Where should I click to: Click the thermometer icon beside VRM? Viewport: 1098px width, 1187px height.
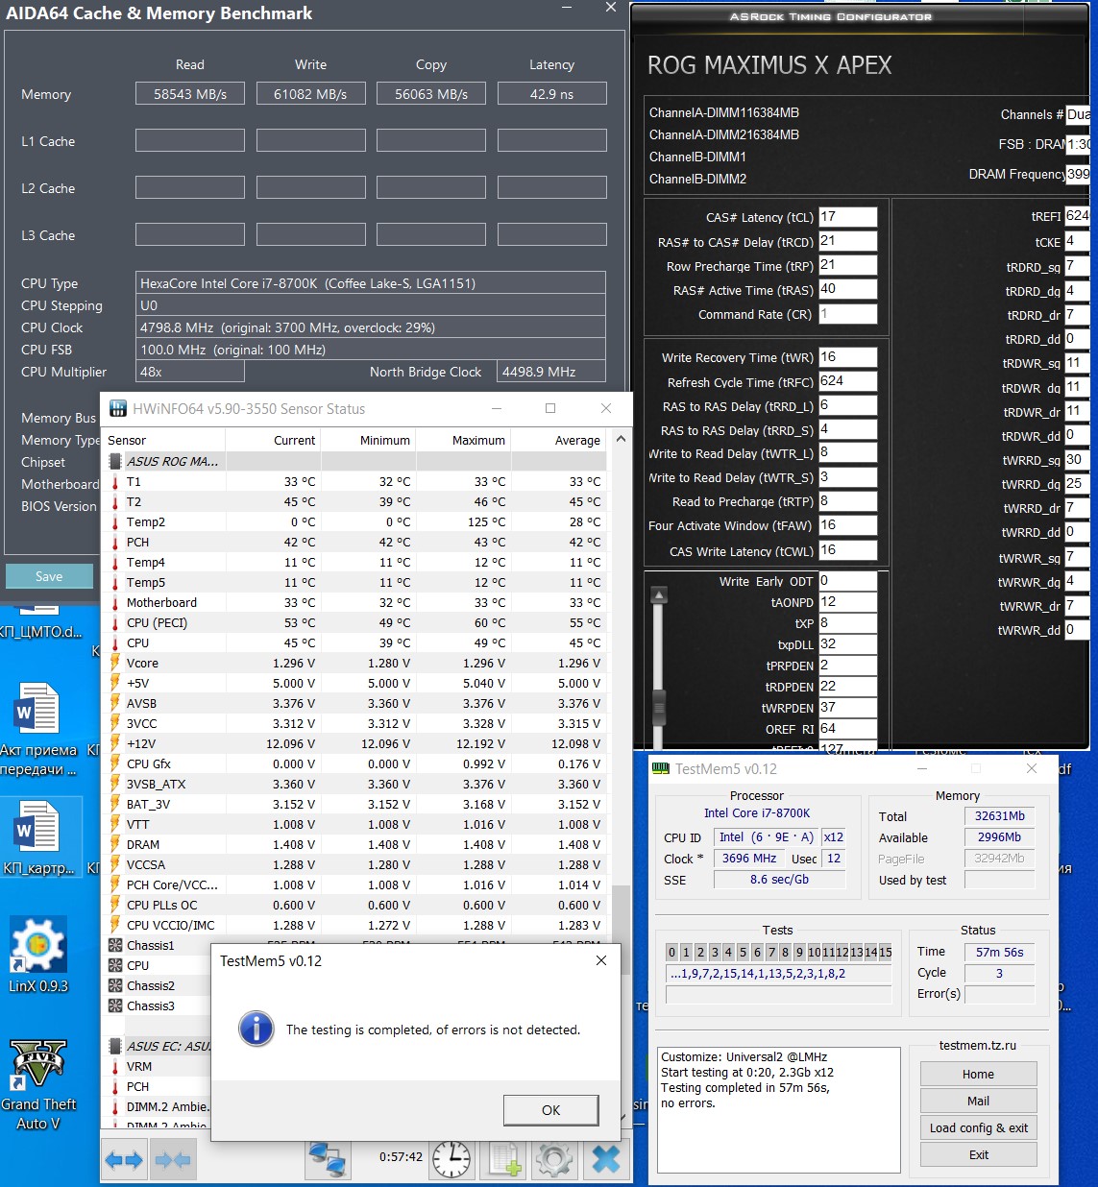[115, 1066]
